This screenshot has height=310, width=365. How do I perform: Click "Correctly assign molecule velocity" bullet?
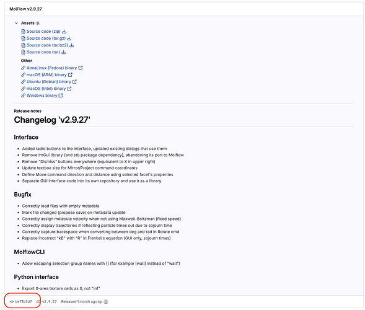pos(102,219)
